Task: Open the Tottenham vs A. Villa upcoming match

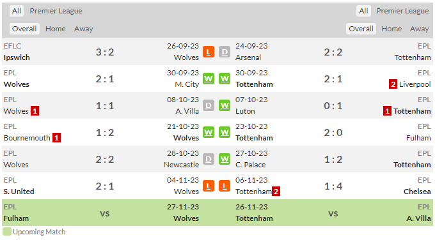Action: pyautogui.click(x=333, y=213)
